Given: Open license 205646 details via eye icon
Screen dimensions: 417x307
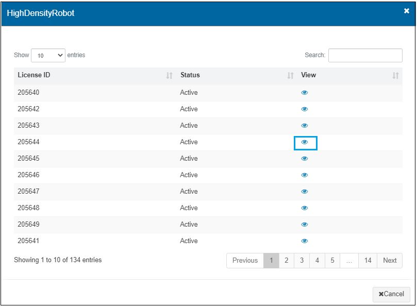Looking at the screenshot, I should click(305, 175).
